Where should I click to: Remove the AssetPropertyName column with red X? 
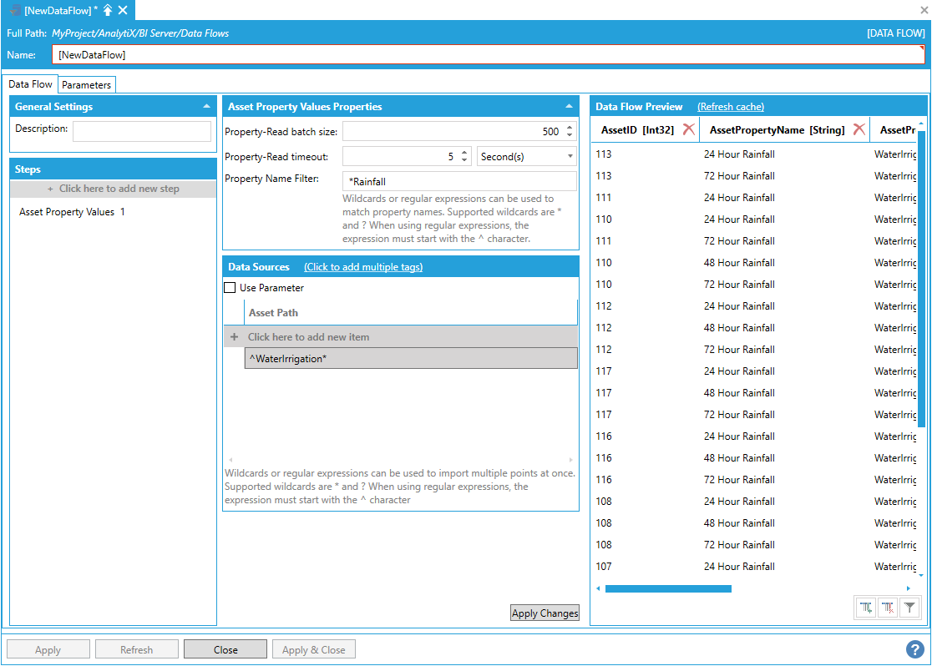coord(859,129)
